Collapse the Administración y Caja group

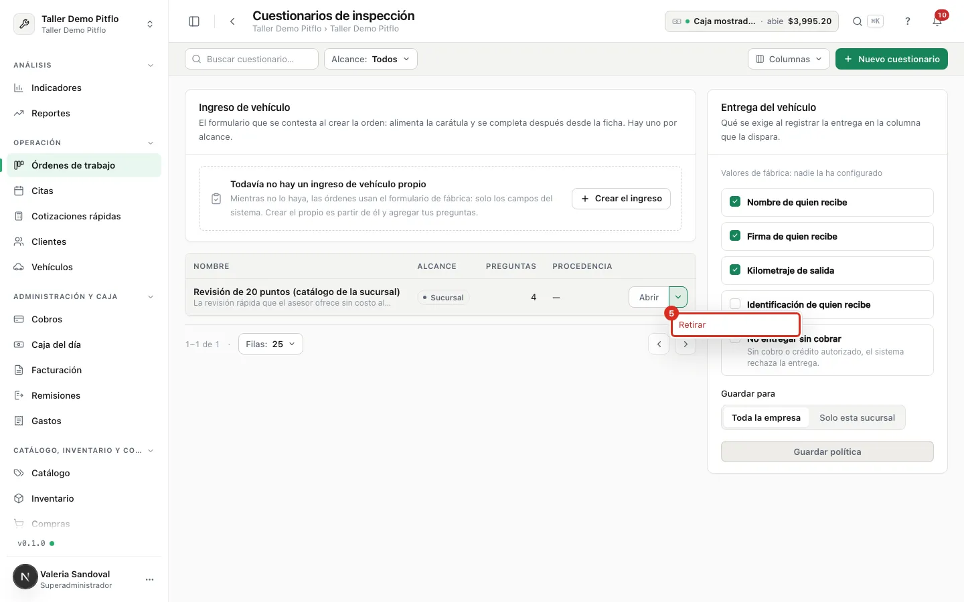click(x=151, y=297)
